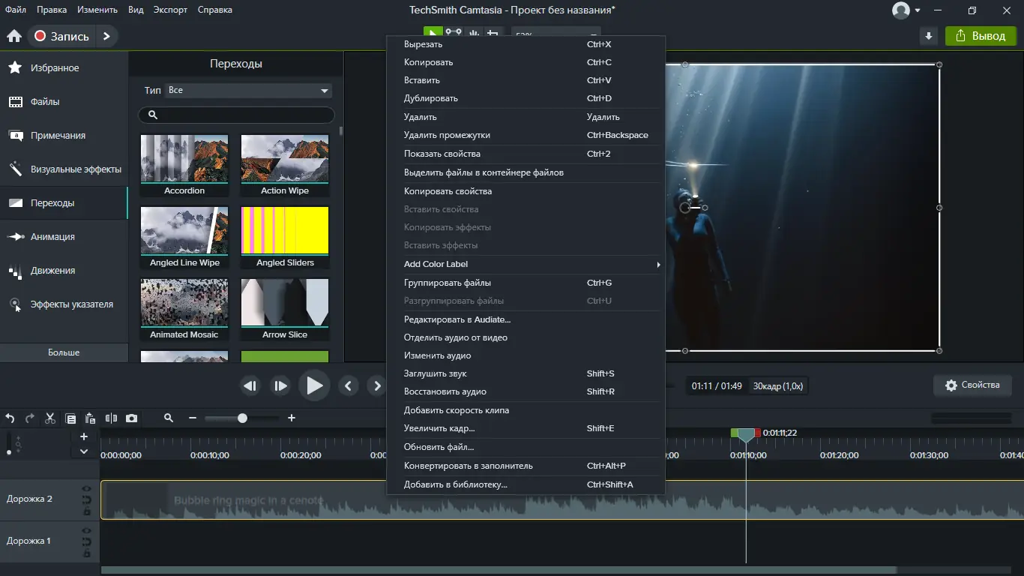Screen dimensions: 1024x576
Task: Click the green Вывод export button
Action: (981, 36)
